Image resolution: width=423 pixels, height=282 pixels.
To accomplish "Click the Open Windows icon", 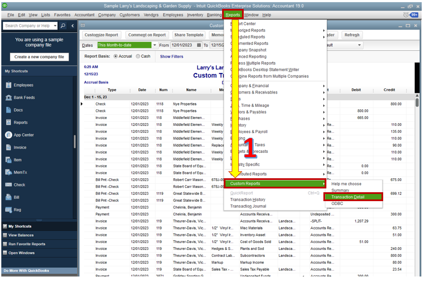I will [5, 253].
